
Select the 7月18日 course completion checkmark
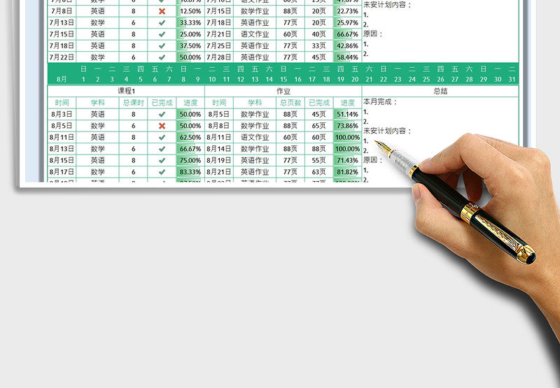[162, 45]
